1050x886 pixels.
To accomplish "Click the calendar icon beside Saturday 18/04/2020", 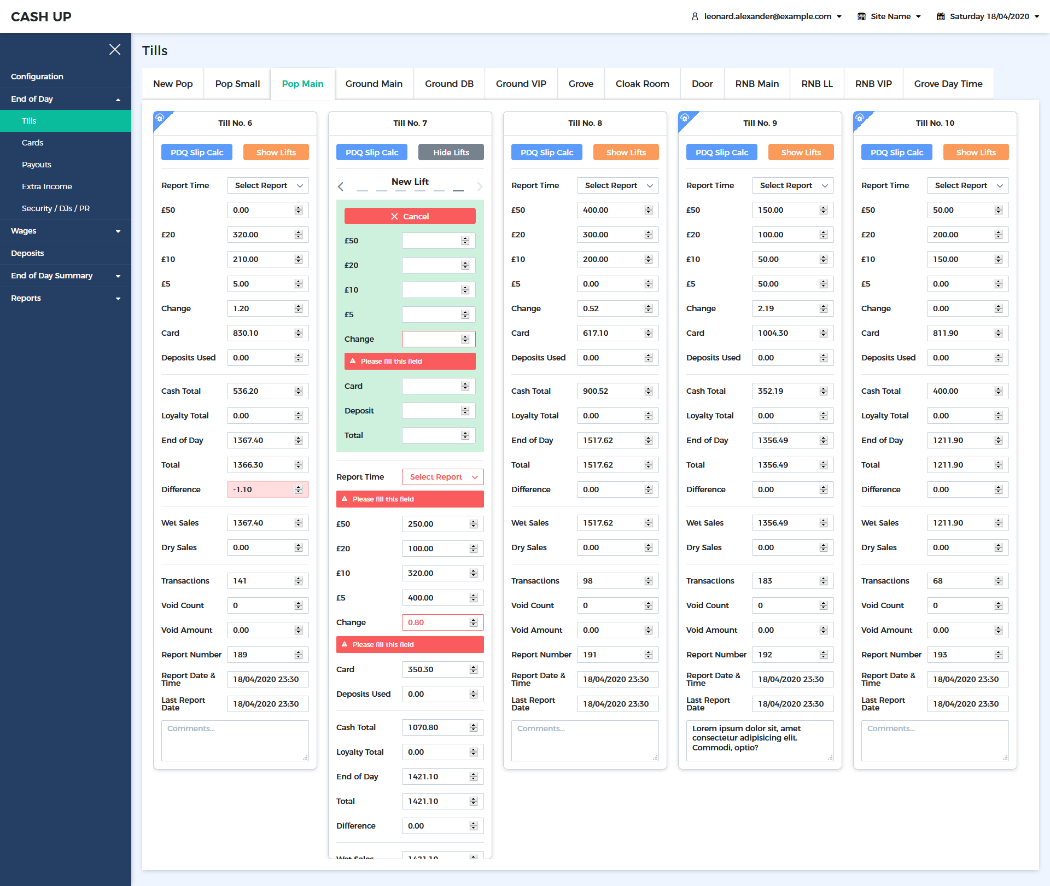I will [x=941, y=16].
